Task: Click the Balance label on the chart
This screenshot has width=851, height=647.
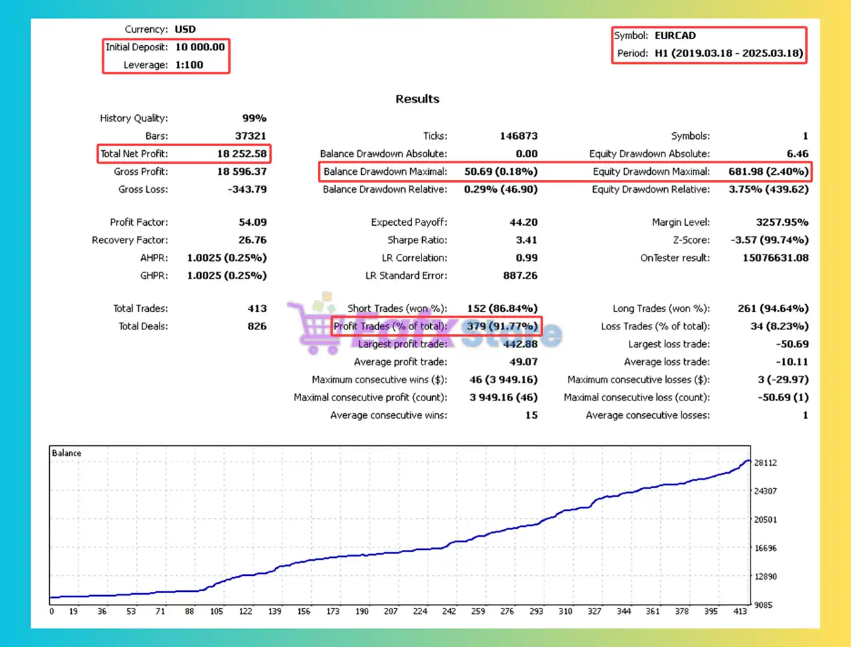Action: (x=66, y=453)
